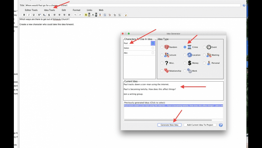Click the Money dollar sign icon

click(189, 63)
